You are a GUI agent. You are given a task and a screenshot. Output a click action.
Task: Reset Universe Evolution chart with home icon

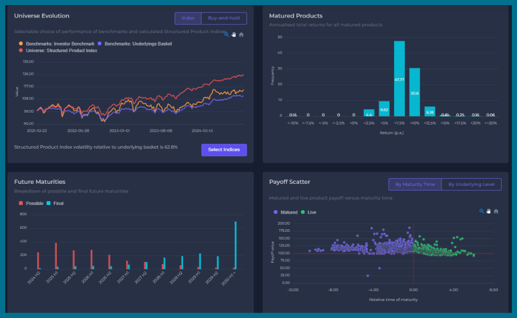[241, 35]
